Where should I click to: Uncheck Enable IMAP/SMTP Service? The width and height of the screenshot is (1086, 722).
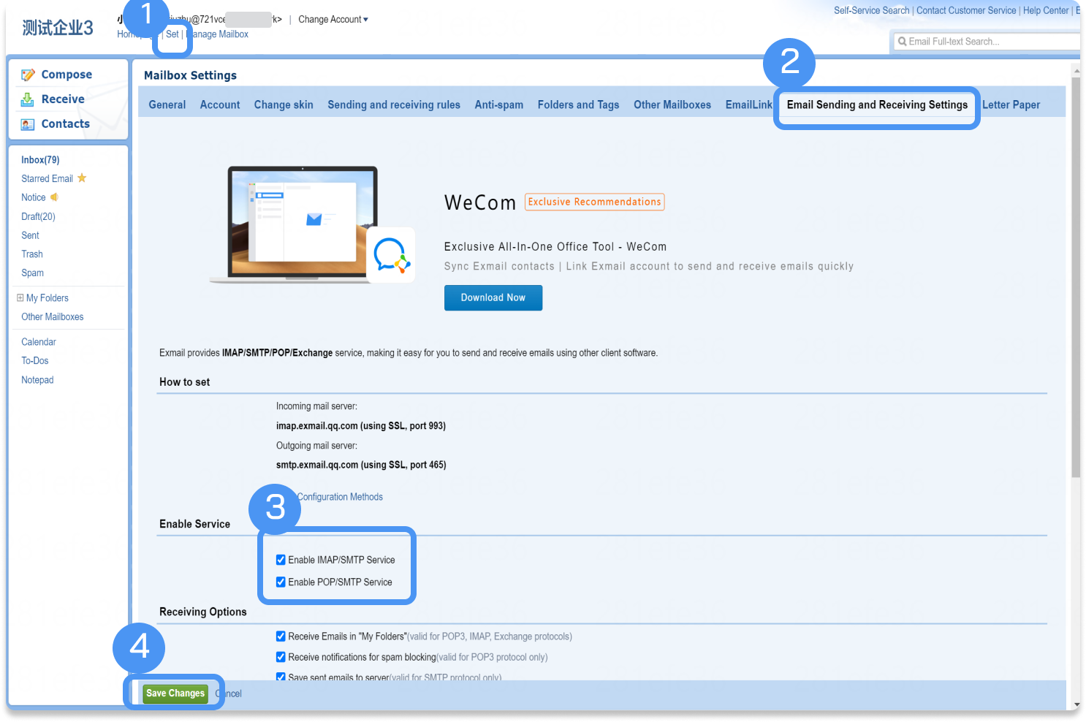[281, 560]
